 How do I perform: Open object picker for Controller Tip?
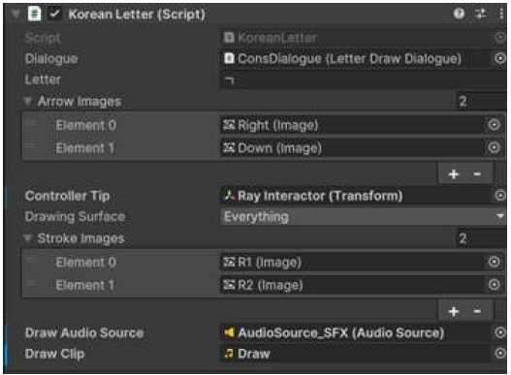(500, 196)
